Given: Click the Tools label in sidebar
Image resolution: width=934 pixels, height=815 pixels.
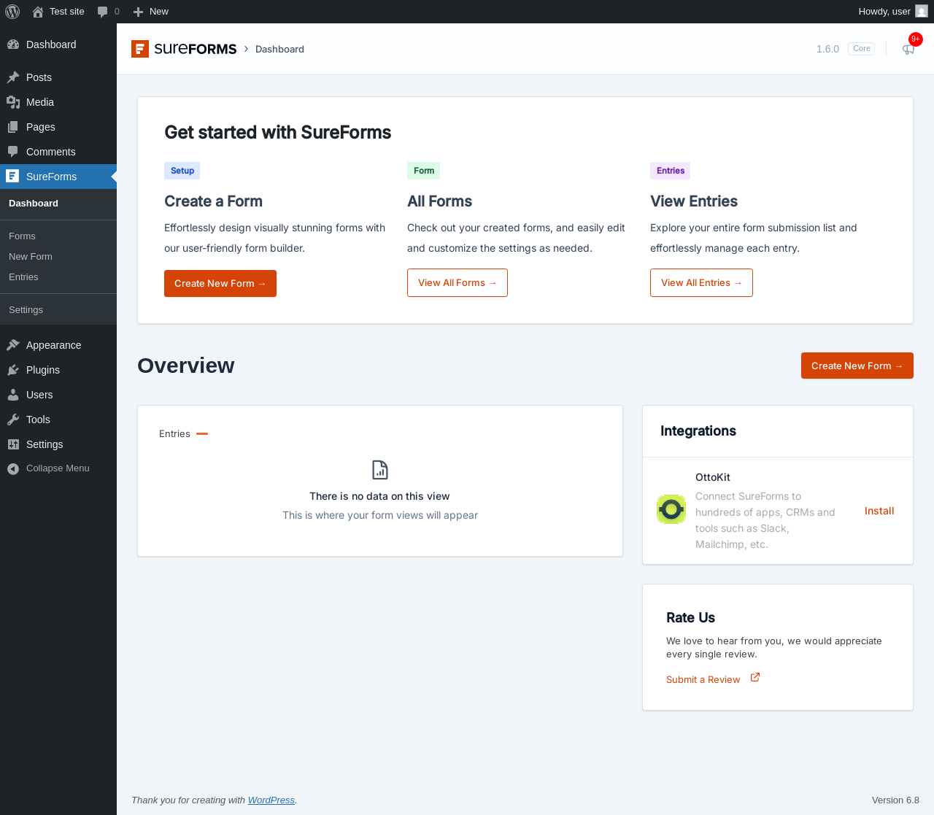Looking at the screenshot, I should pos(38,420).
